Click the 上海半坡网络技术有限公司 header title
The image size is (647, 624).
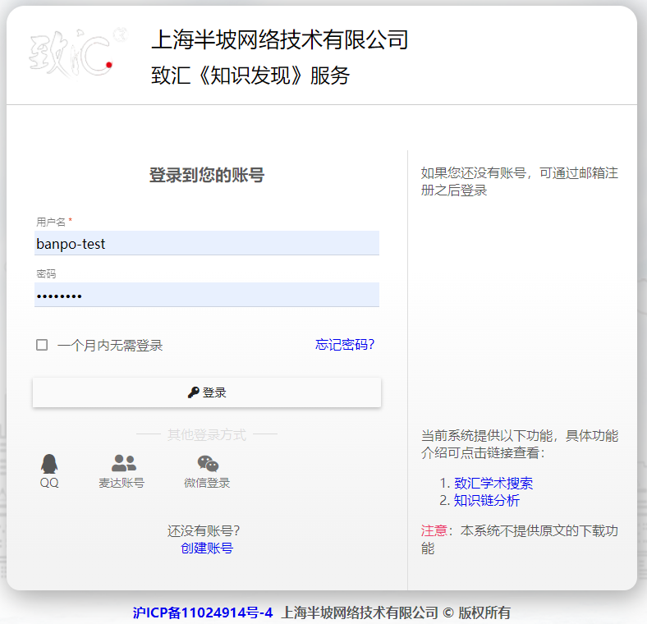tap(280, 39)
